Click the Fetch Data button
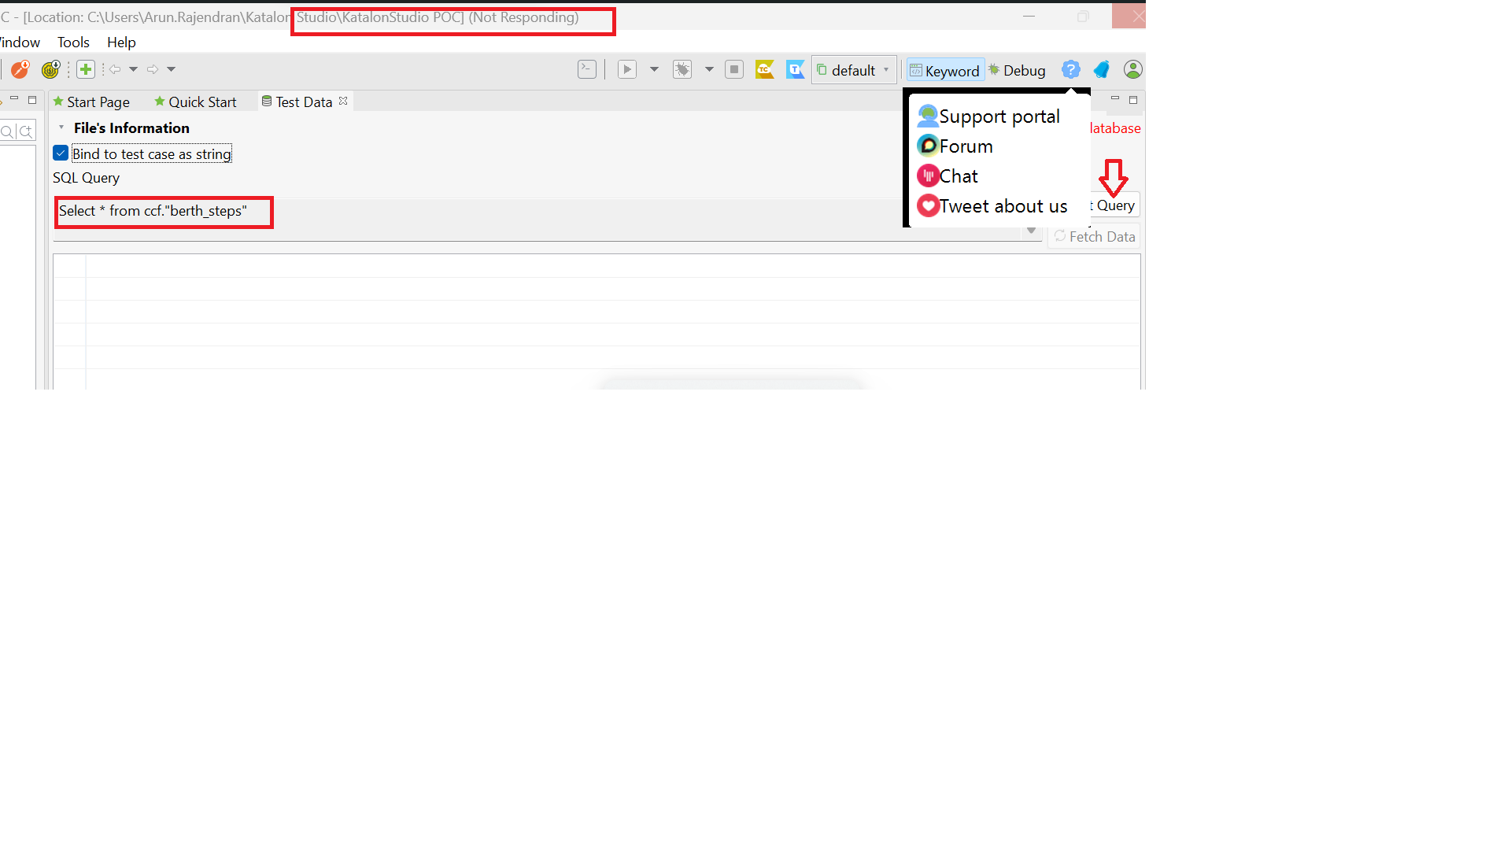 tap(1094, 236)
